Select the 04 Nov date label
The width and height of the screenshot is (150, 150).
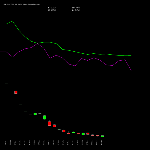tap(20, 142)
